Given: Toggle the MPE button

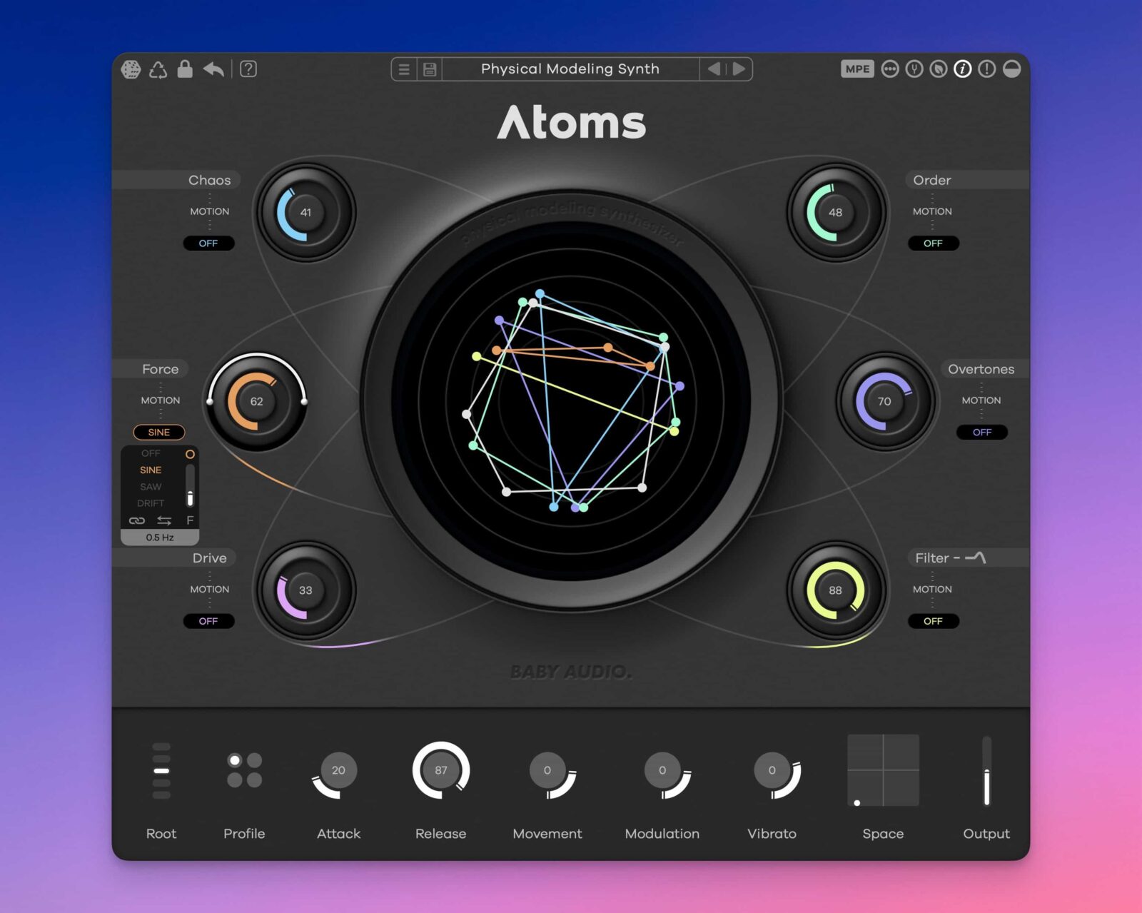Looking at the screenshot, I should click(x=857, y=69).
